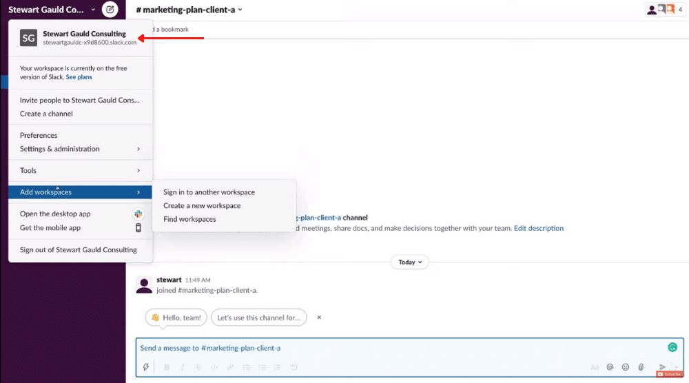Select Add workspaces menu item
The image size is (689, 383).
79,192
